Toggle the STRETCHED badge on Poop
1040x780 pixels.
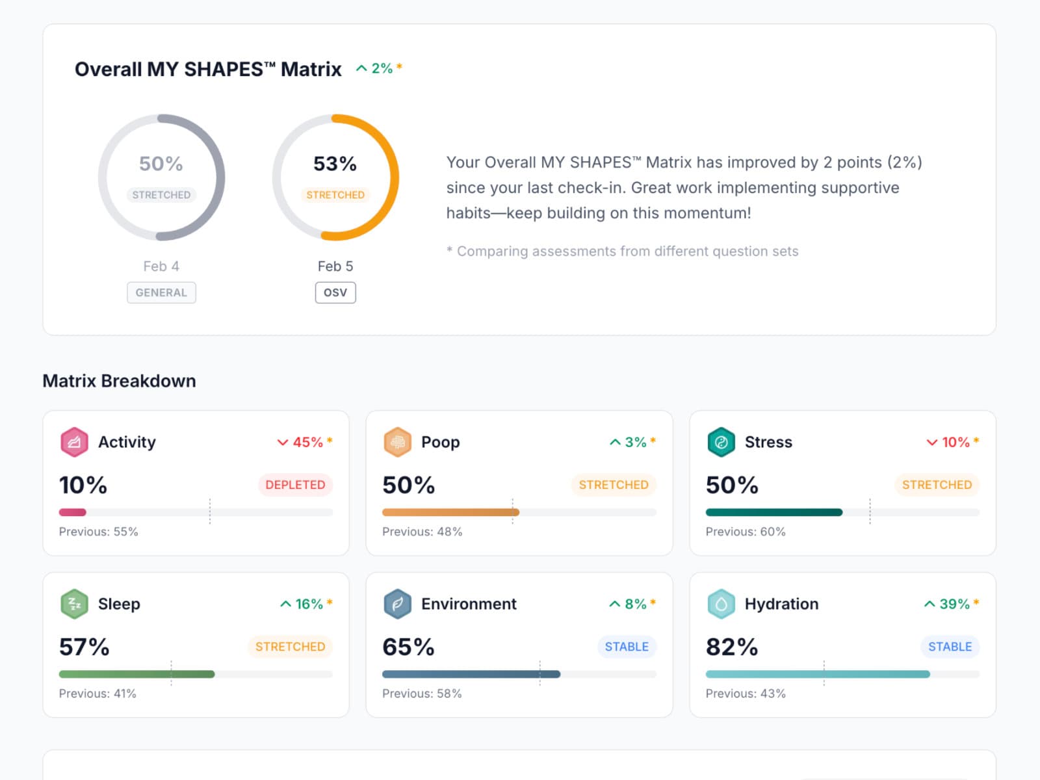pyautogui.click(x=613, y=485)
